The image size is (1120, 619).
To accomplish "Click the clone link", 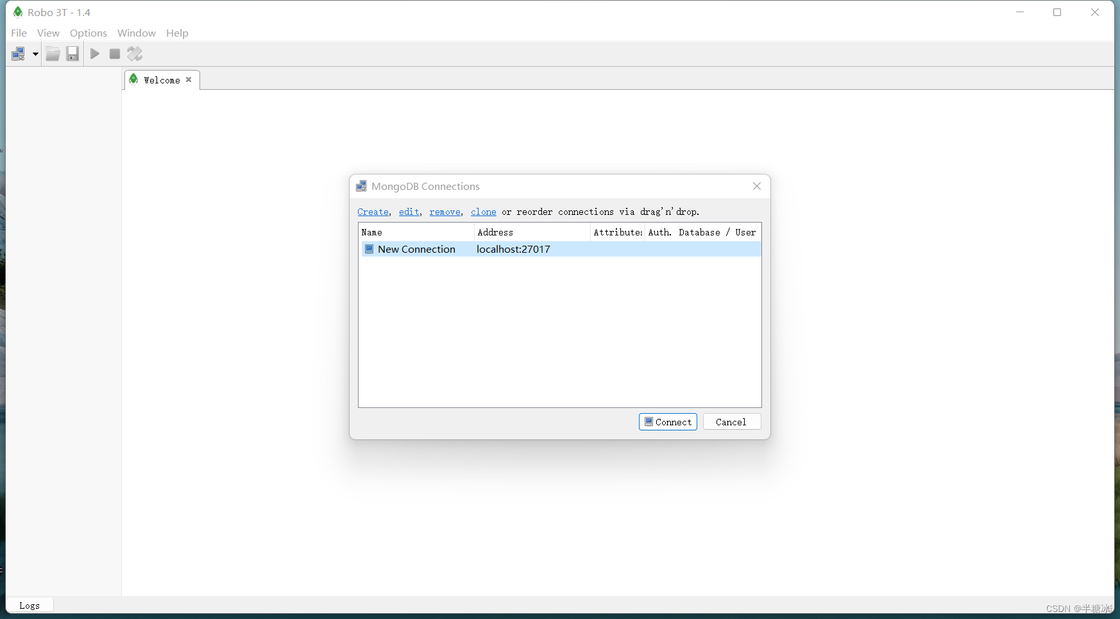I will pyautogui.click(x=484, y=212).
